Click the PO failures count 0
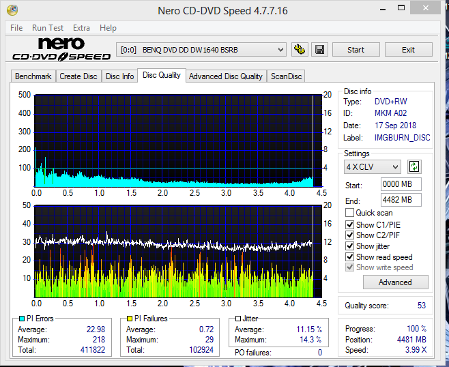The image size is (449, 367). (x=320, y=353)
